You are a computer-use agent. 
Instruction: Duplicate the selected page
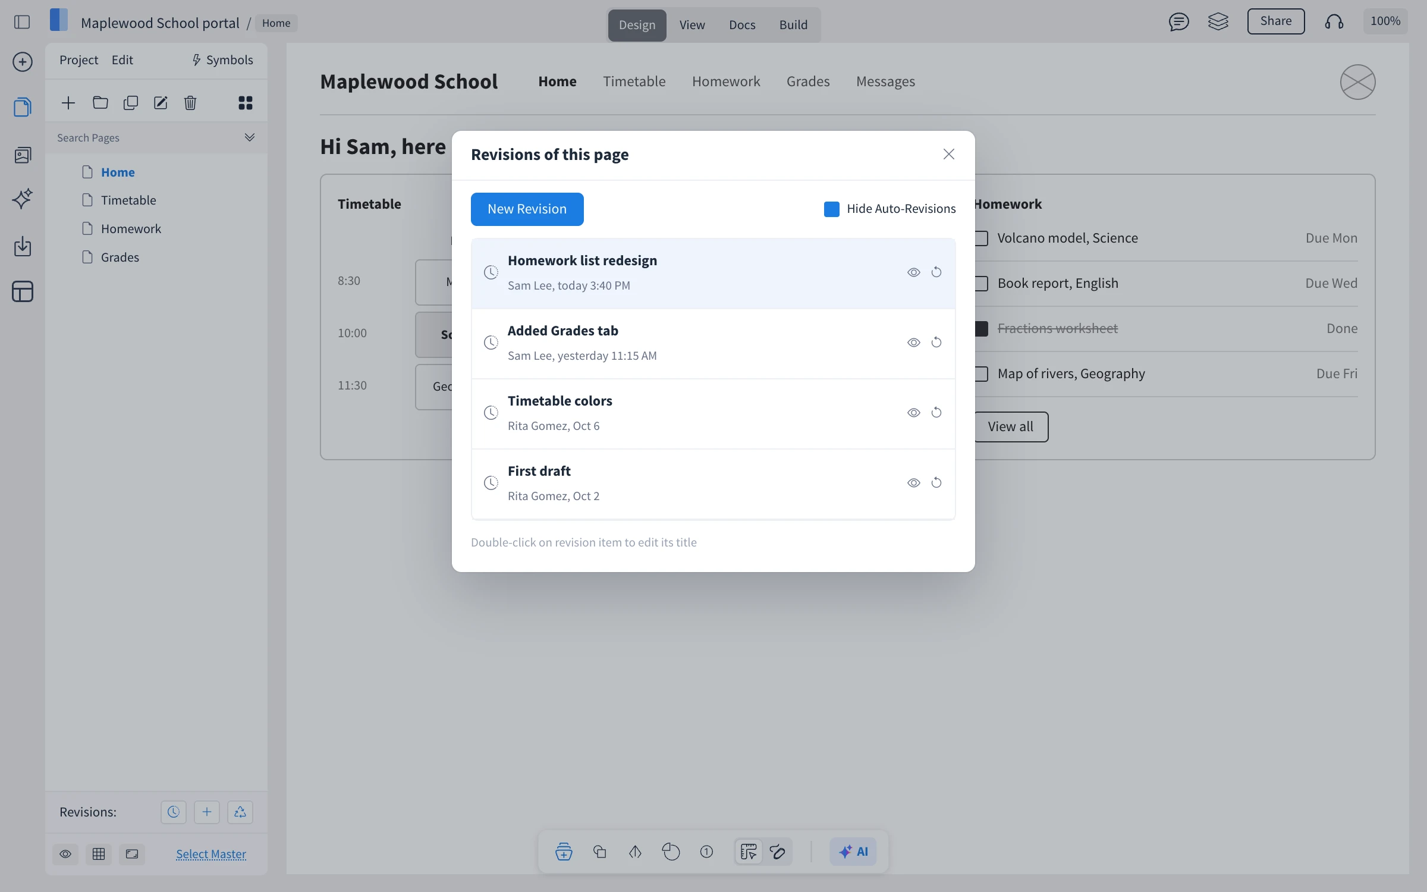131,103
